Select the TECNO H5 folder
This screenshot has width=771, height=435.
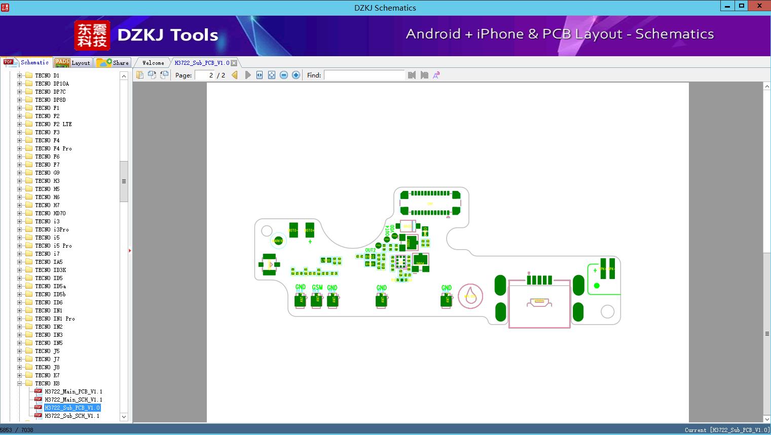[47, 189]
